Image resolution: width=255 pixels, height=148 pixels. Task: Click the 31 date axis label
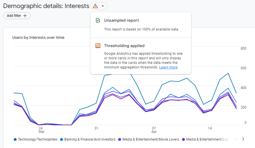pyautogui.click(x=96, y=128)
